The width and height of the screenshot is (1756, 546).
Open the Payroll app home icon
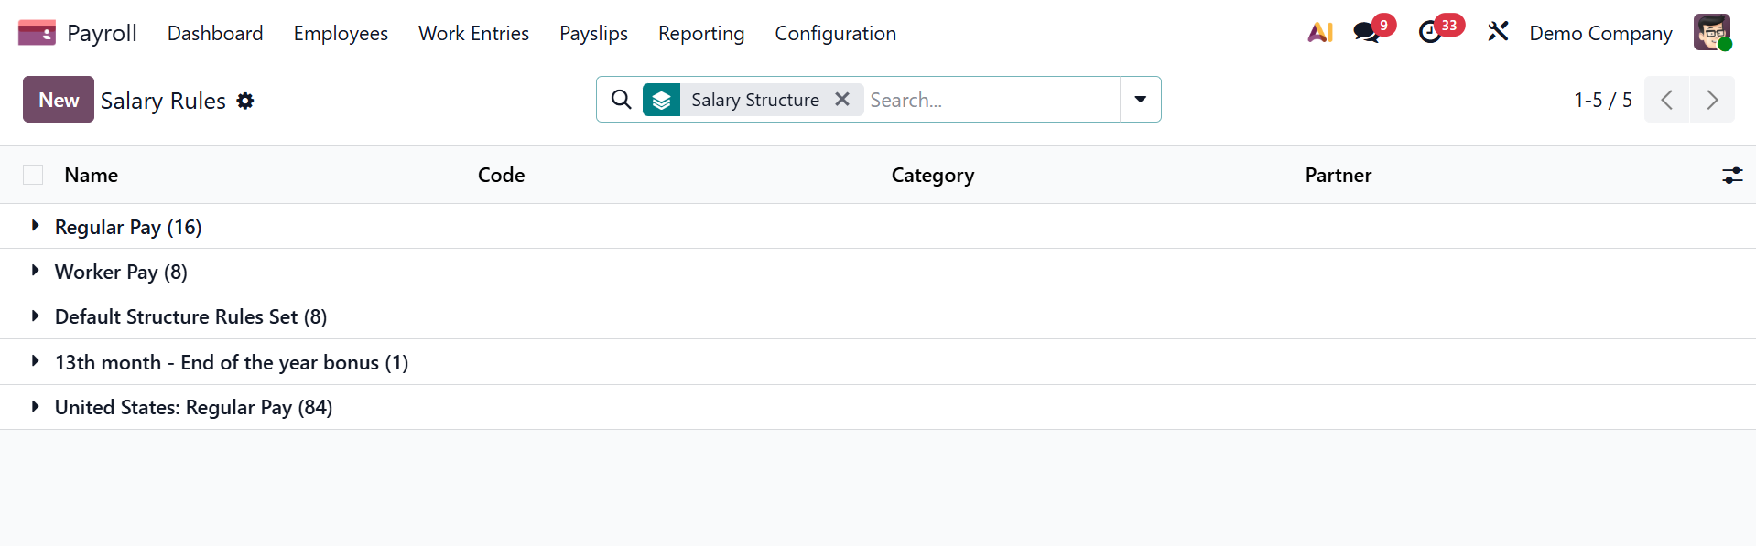pyautogui.click(x=37, y=34)
